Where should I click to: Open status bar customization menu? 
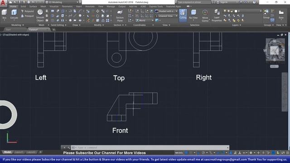(288, 153)
